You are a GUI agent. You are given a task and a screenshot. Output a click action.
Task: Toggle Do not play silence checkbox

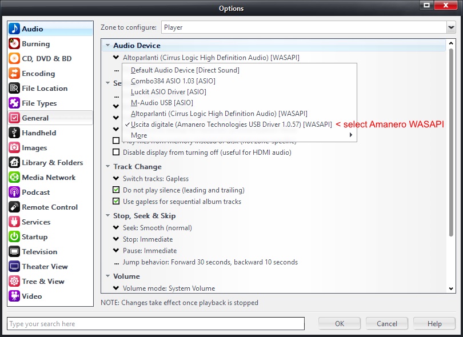117,190
